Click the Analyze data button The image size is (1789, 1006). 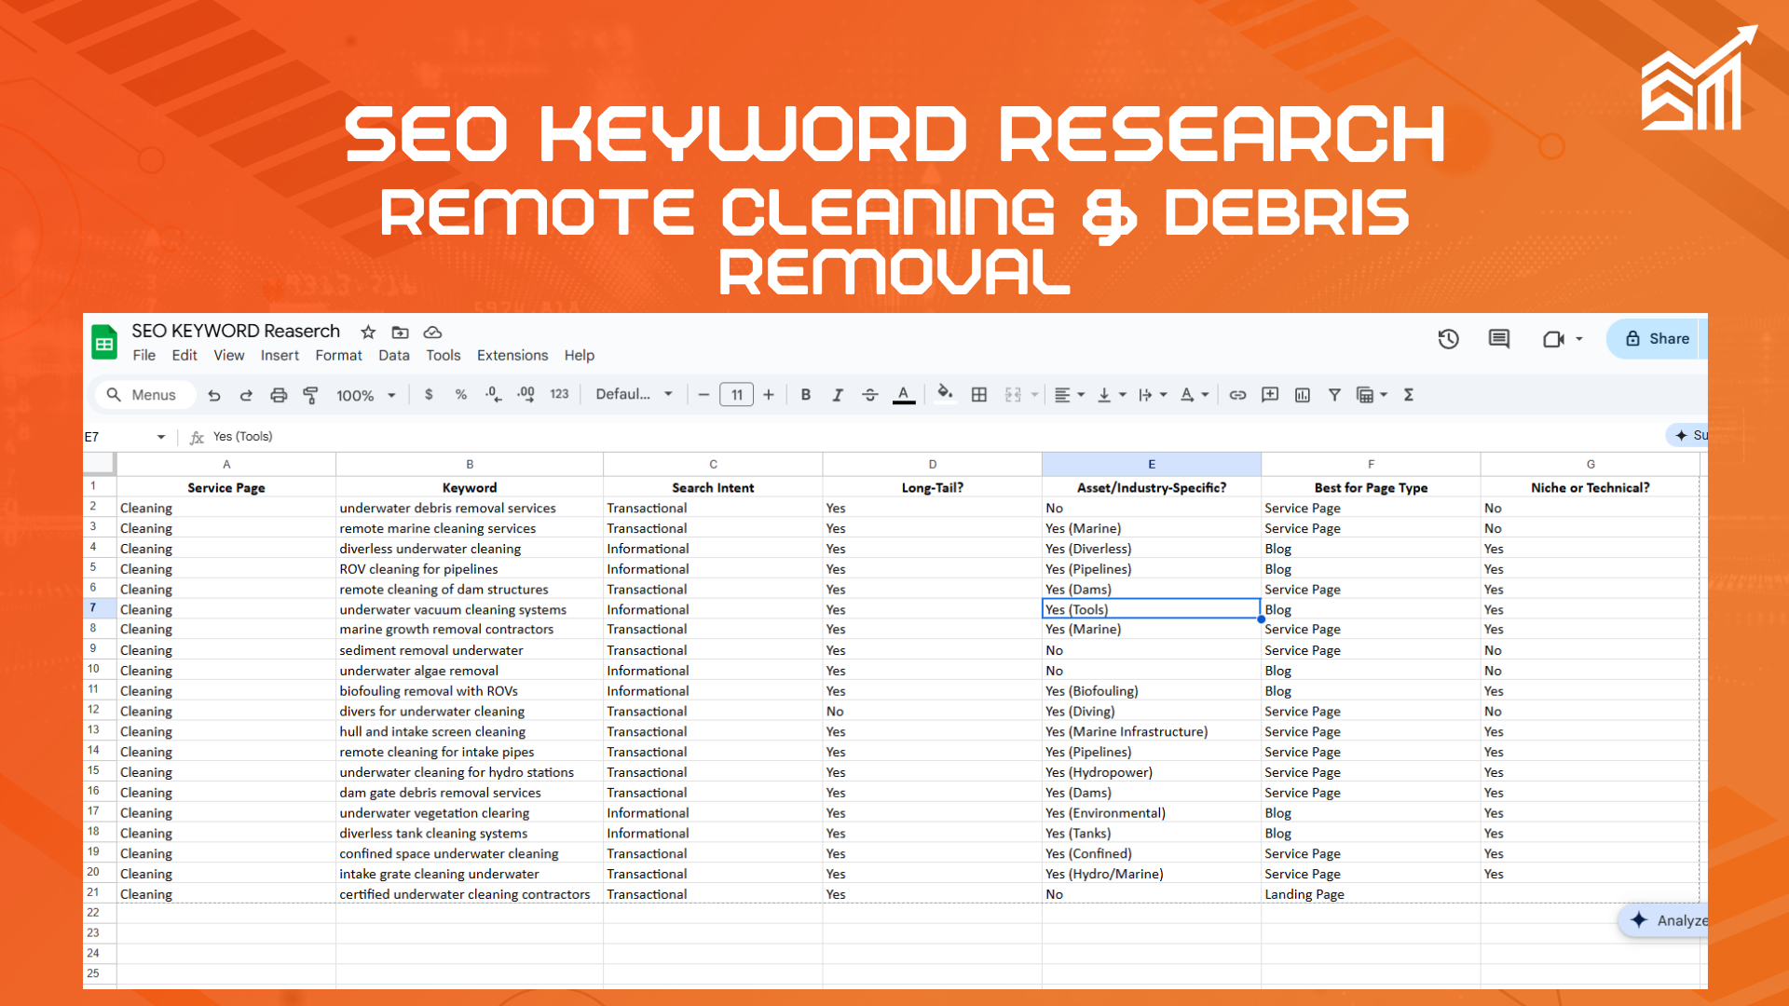[1666, 920]
